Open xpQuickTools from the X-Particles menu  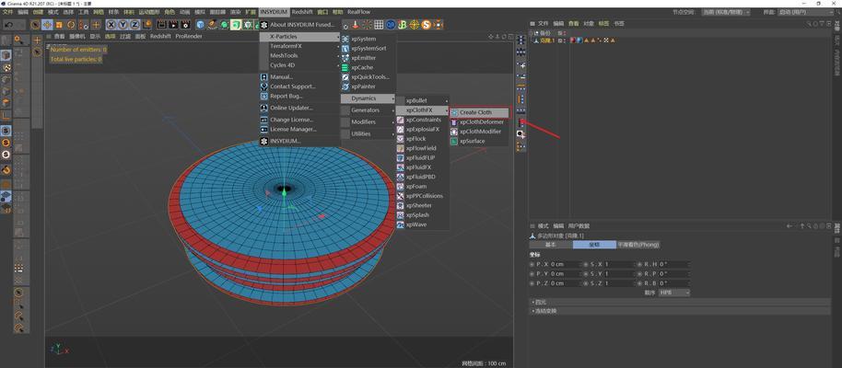click(368, 76)
